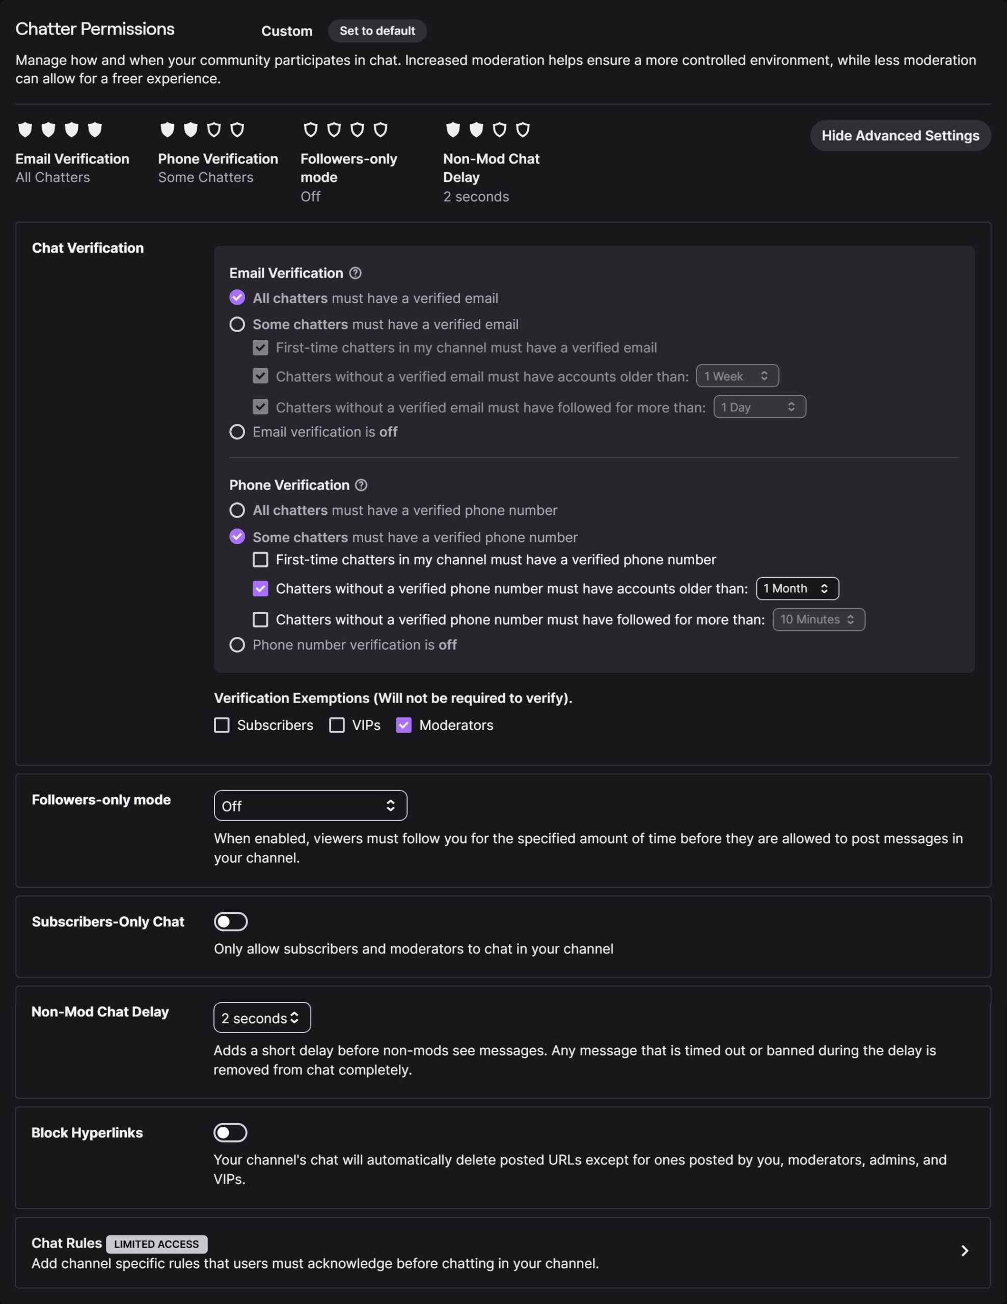Click the first shield icon above Email Verification
The width and height of the screenshot is (1007, 1304).
[25, 129]
